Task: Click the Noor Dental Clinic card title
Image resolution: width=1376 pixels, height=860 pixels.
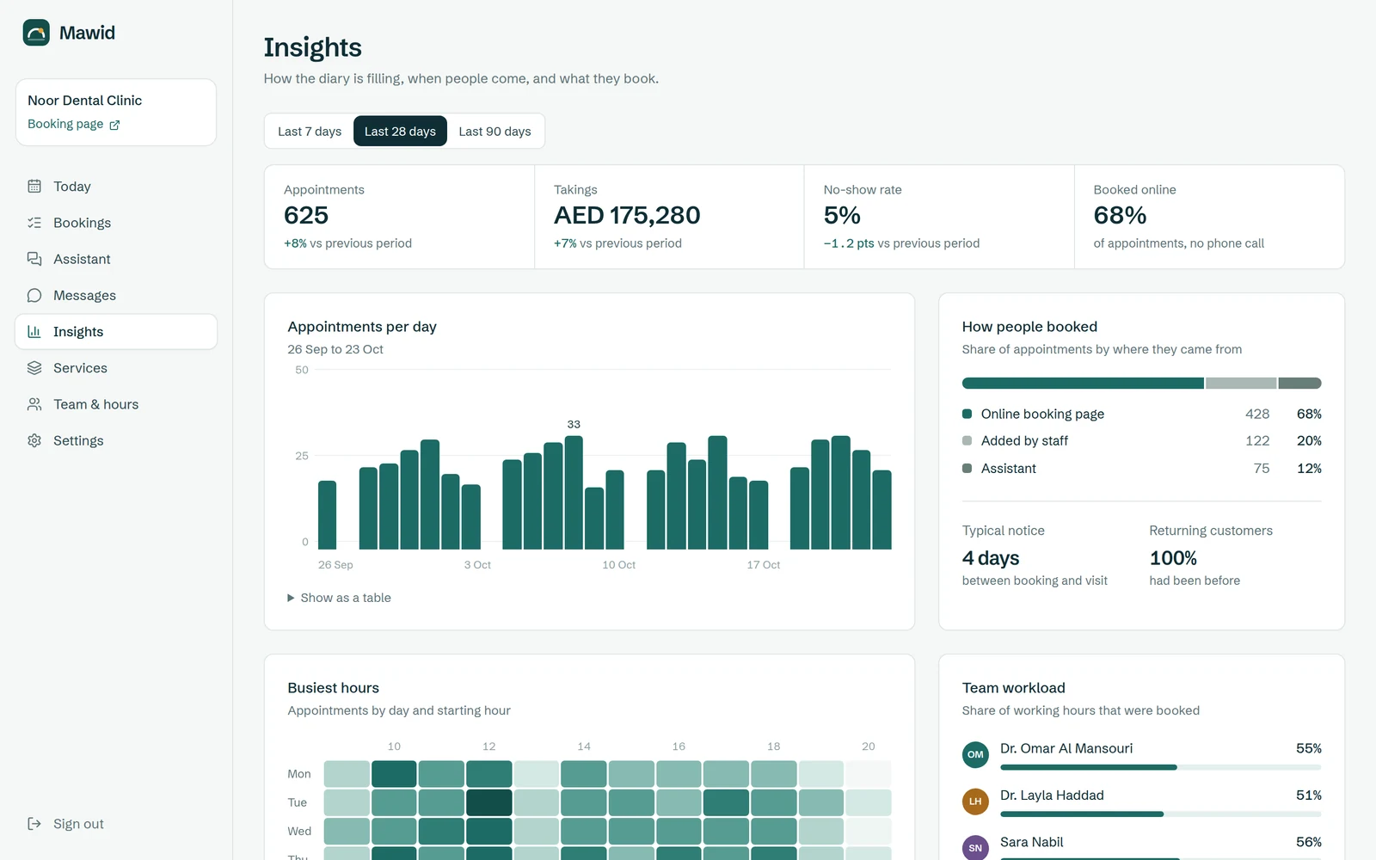Action: pyautogui.click(x=84, y=101)
